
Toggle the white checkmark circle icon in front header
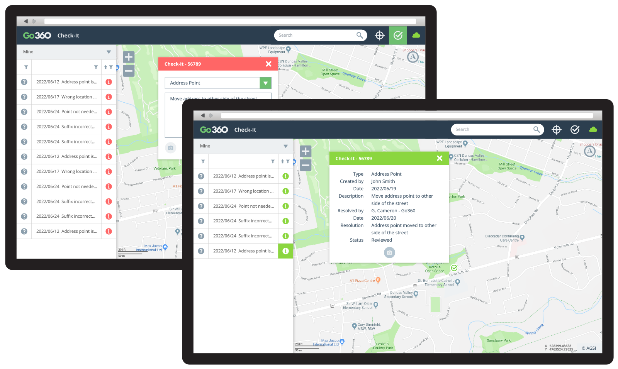575,130
